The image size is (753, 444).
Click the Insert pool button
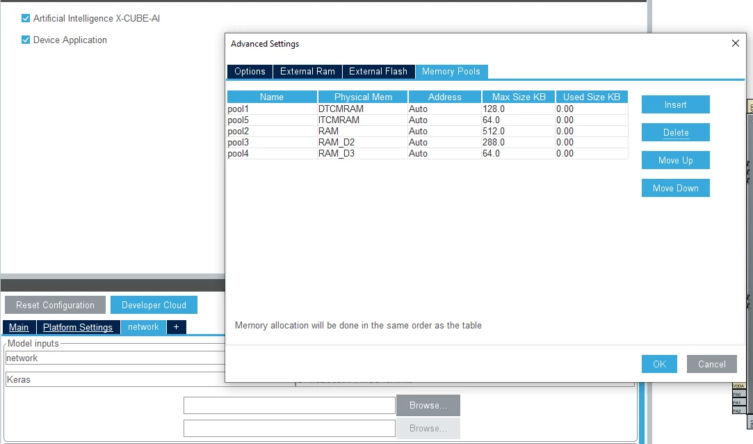[x=675, y=104]
